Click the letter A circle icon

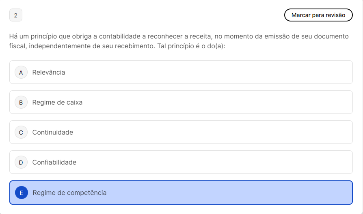[x=21, y=72]
